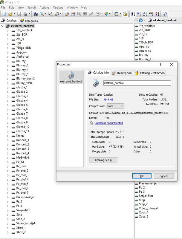Switch to the Categories tab
The image size is (182, 239).
coord(29,21)
